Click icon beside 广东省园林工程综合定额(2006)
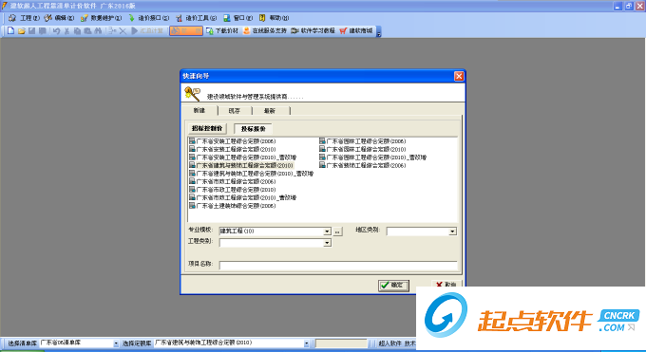Image resolution: width=646 pixels, height=352 pixels. coord(322,141)
